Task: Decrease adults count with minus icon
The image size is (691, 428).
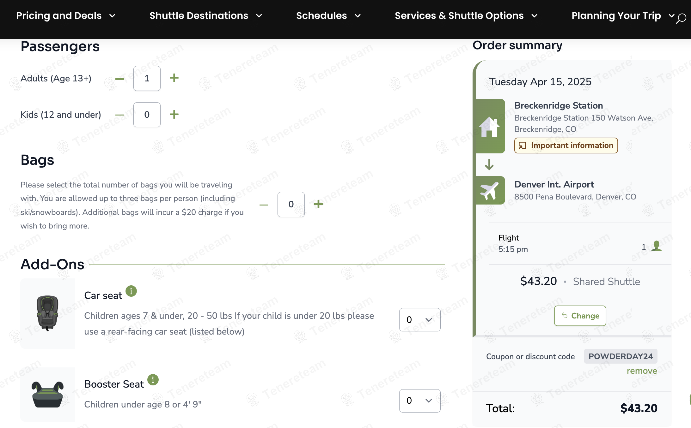Action: pos(119,79)
